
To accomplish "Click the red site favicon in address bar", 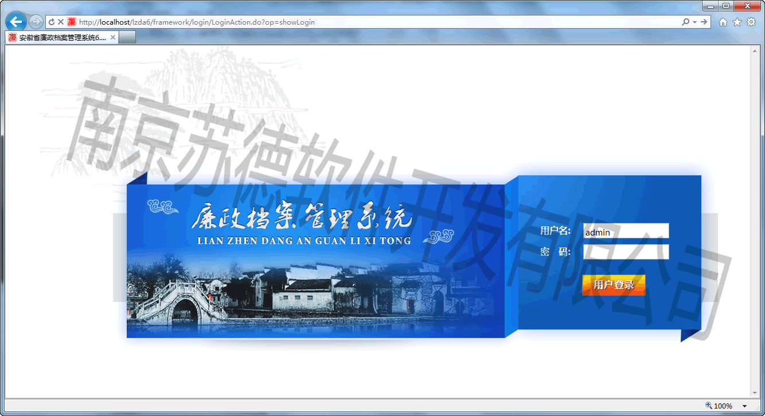I will tap(72, 22).
